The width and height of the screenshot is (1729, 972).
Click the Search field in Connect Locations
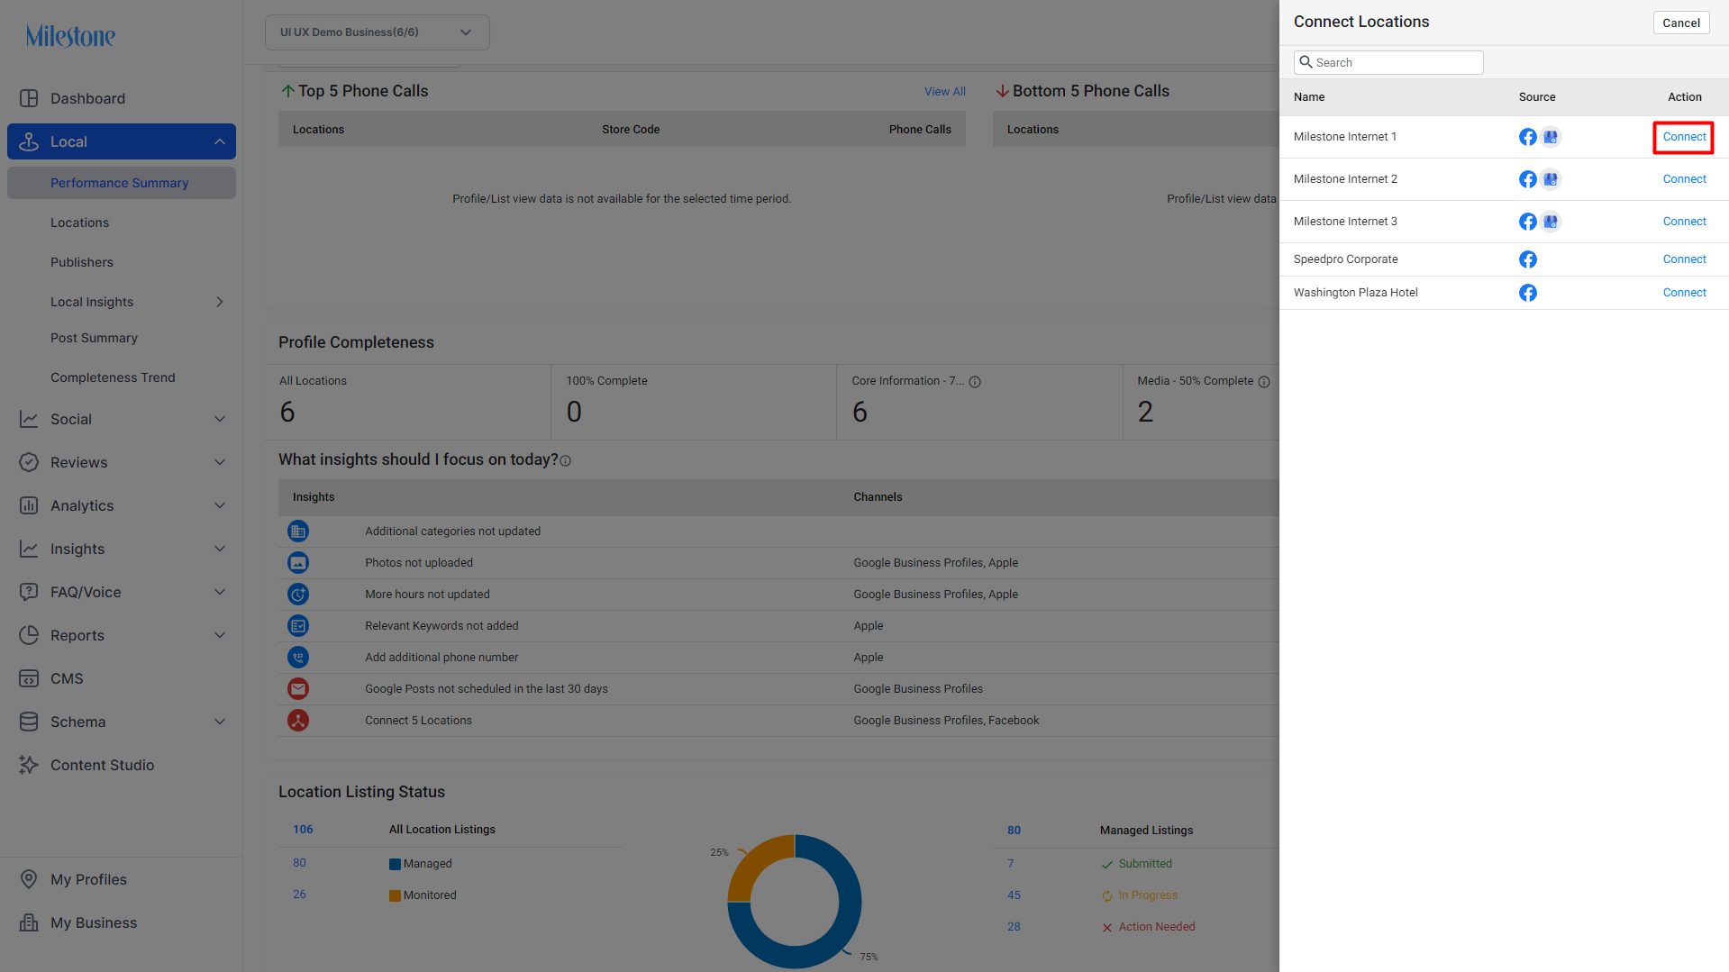tap(1388, 62)
